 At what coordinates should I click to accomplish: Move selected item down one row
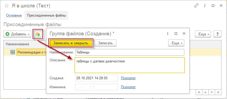pyautogui.click(x=212, y=92)
